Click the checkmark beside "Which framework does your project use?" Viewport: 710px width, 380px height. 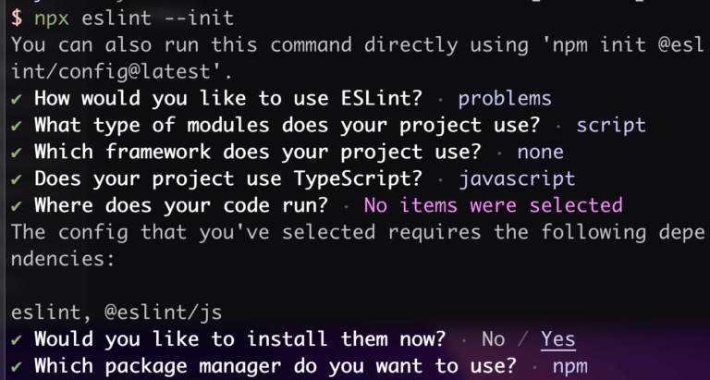(16, 152)
